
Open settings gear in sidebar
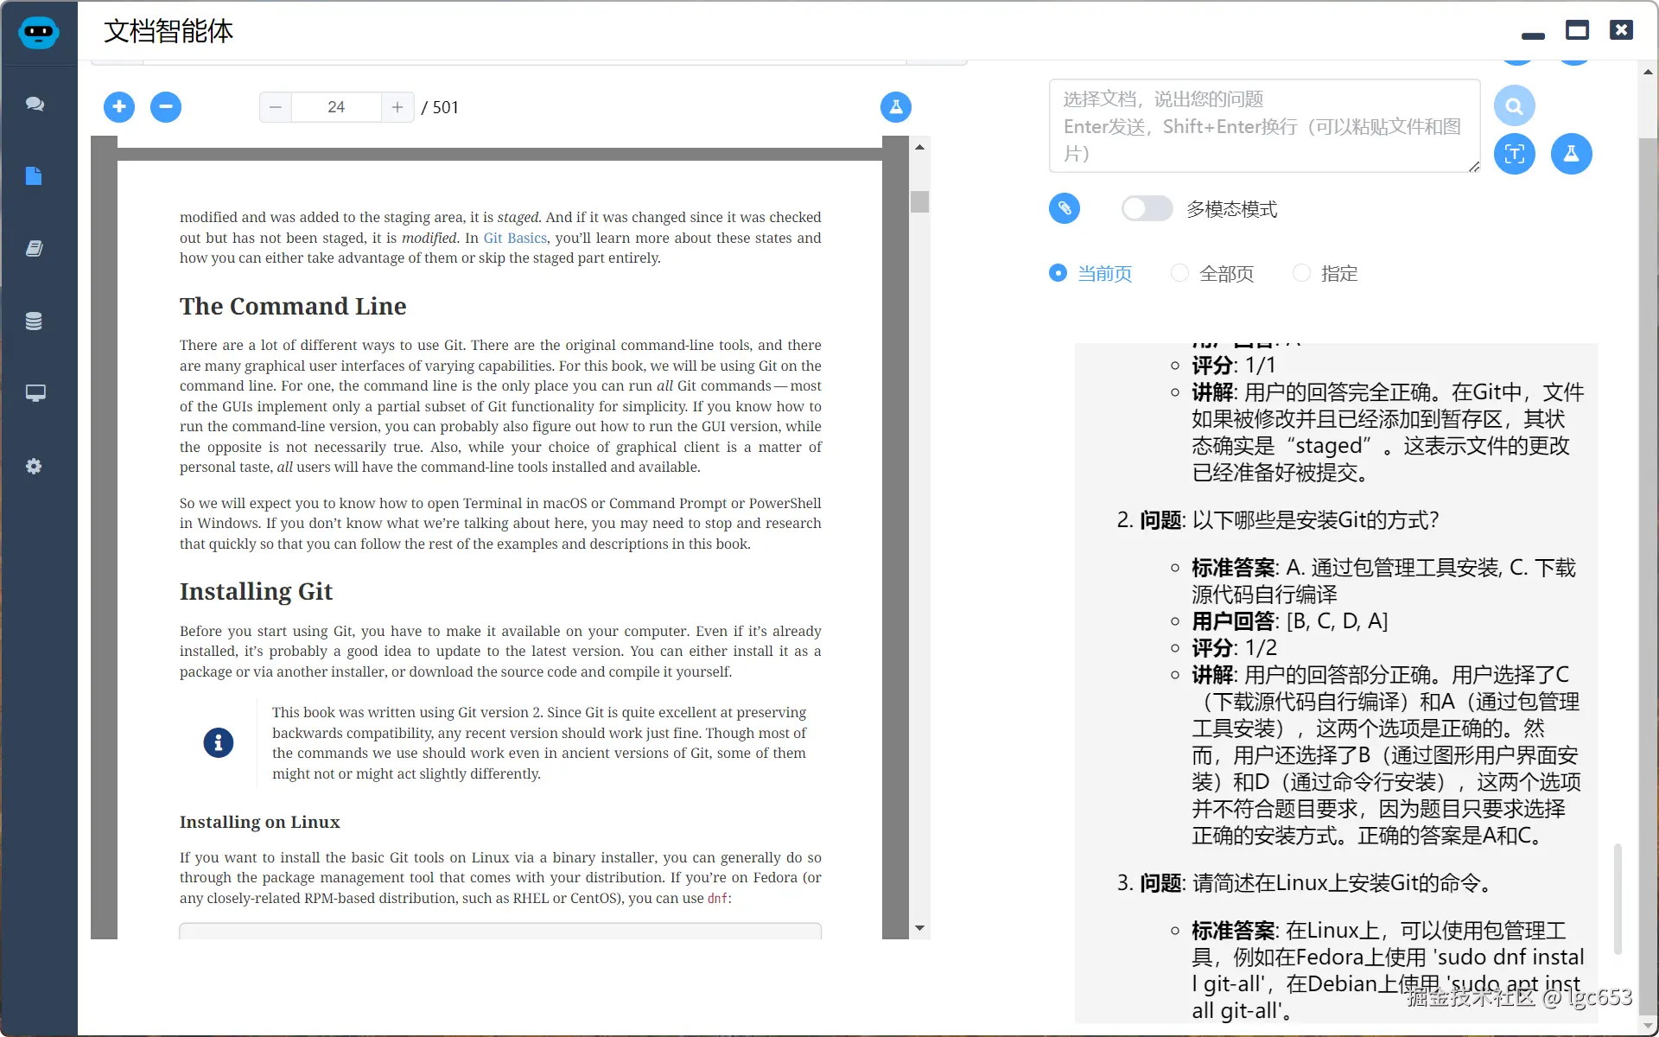35,467
